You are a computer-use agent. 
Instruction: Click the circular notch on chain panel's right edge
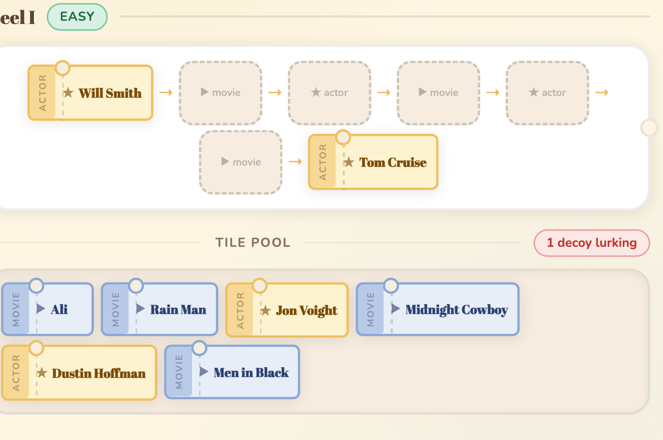click(649, 128)
